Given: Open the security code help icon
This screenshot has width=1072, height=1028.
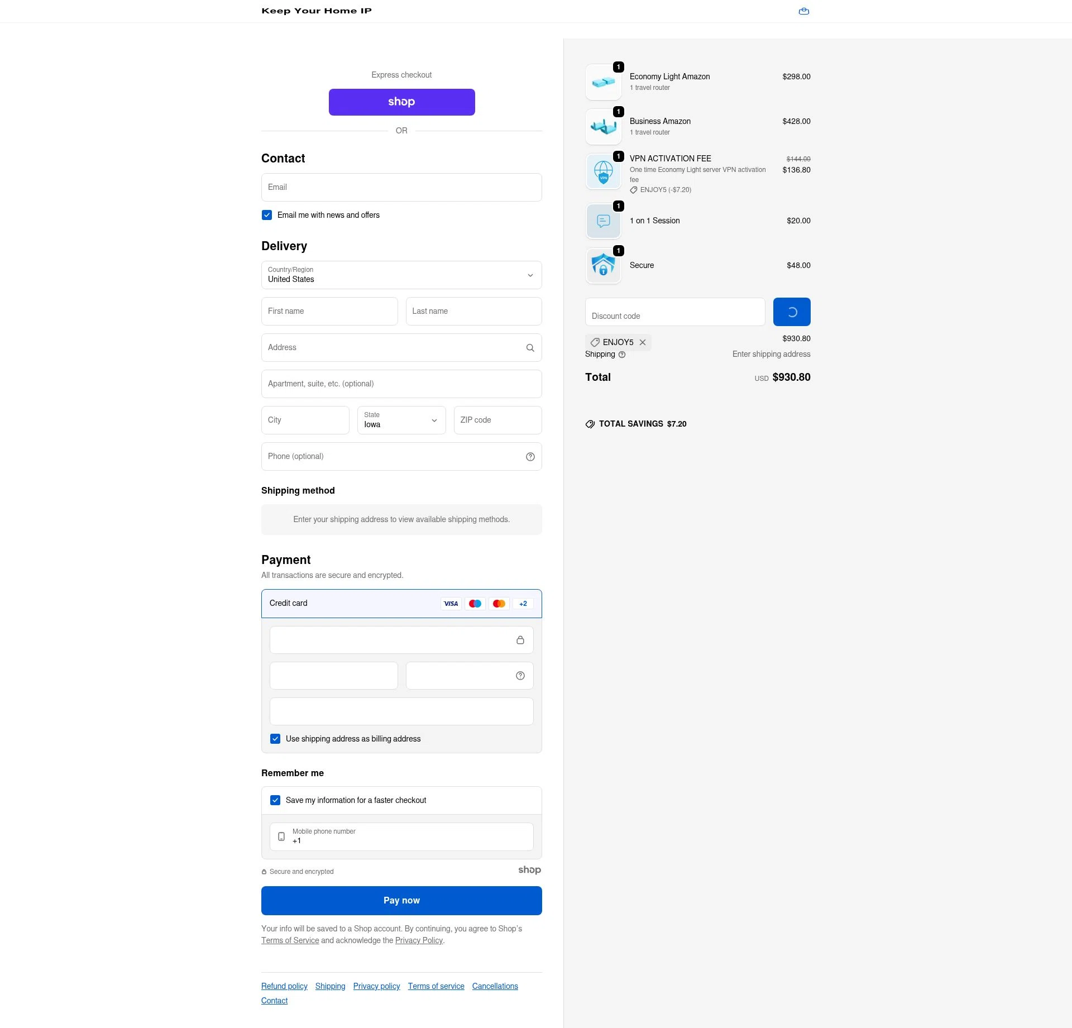Looking at the screenshot, I should click(x=520, y=675).
